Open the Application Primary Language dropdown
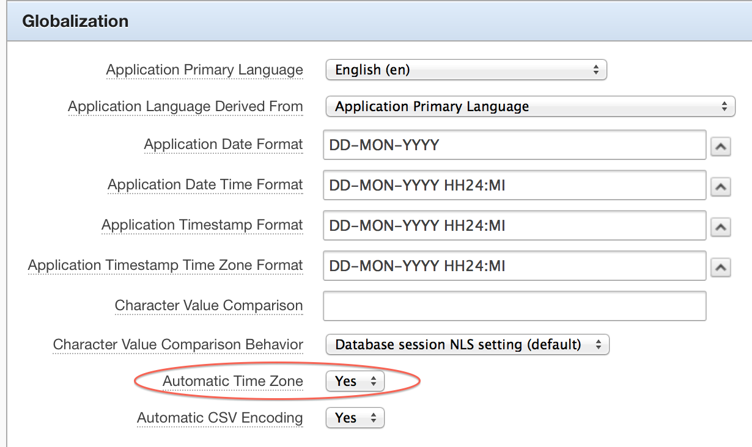Screen dimensions: 752x447 [466, 70]
